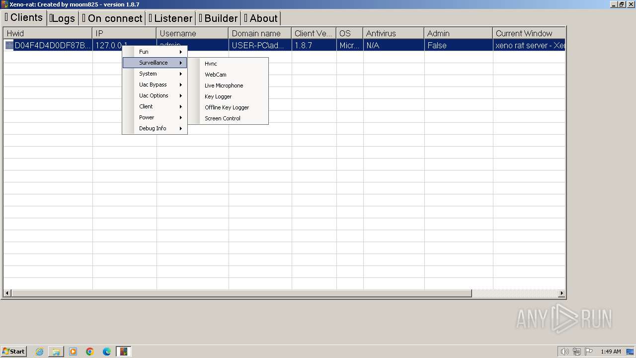
Task: Sort by IP column header
Action: tap(124, 33)
